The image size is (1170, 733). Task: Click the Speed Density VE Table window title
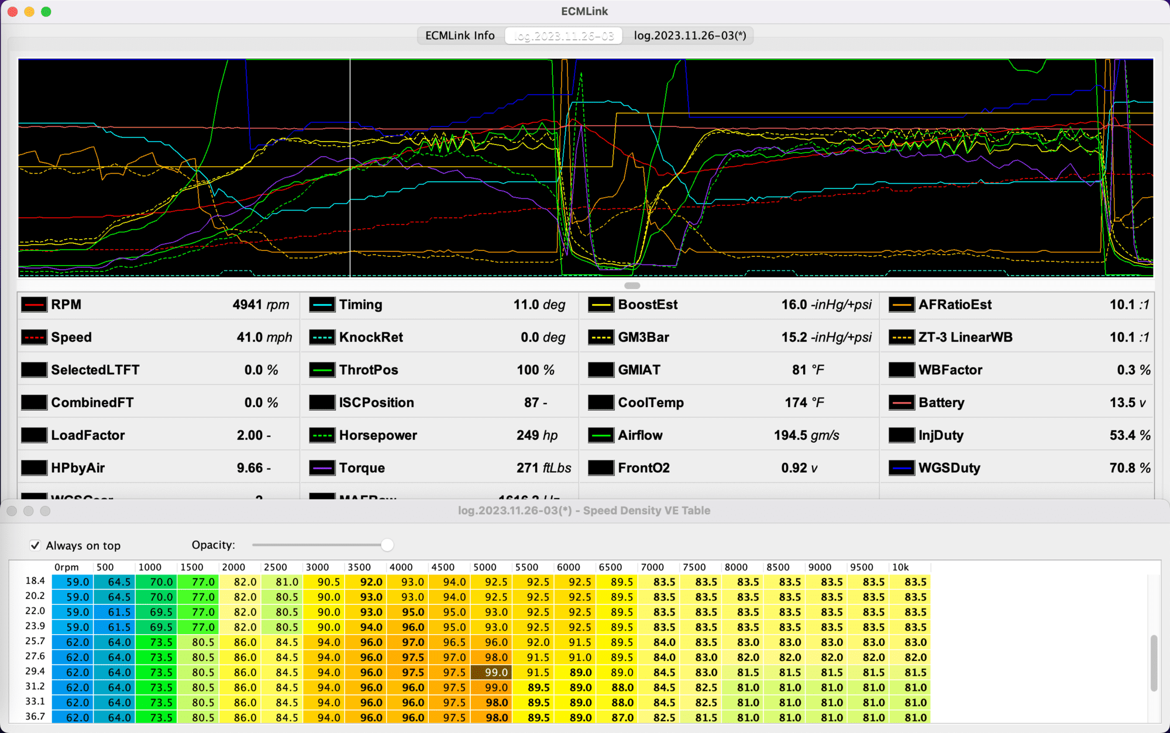tap(584, 511)
